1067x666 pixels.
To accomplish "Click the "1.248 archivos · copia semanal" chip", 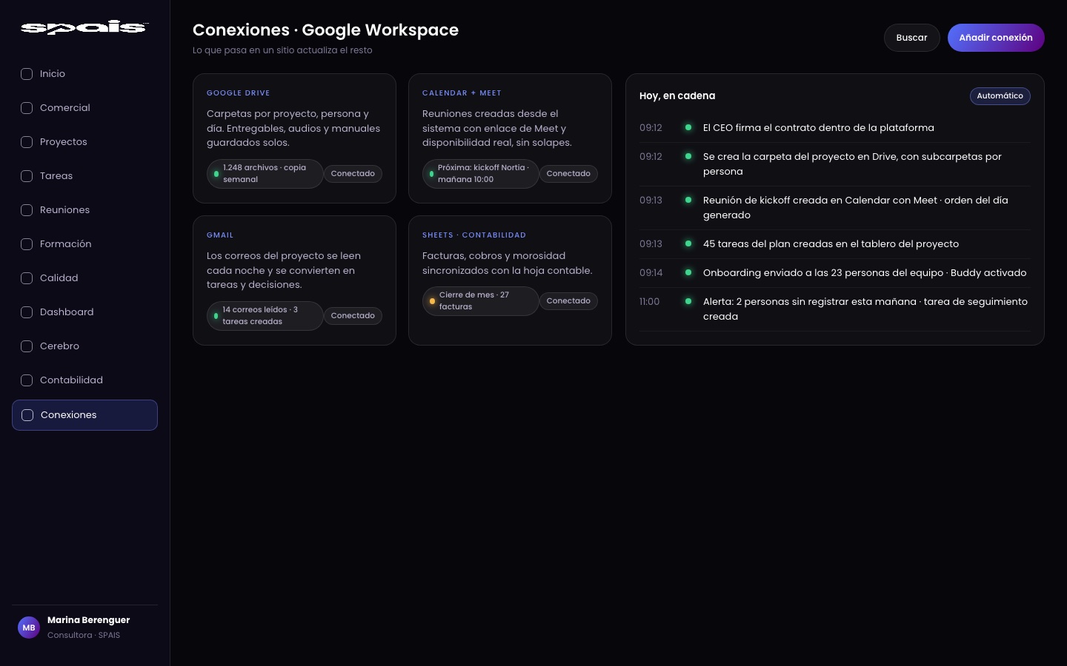I will point(265,174).
